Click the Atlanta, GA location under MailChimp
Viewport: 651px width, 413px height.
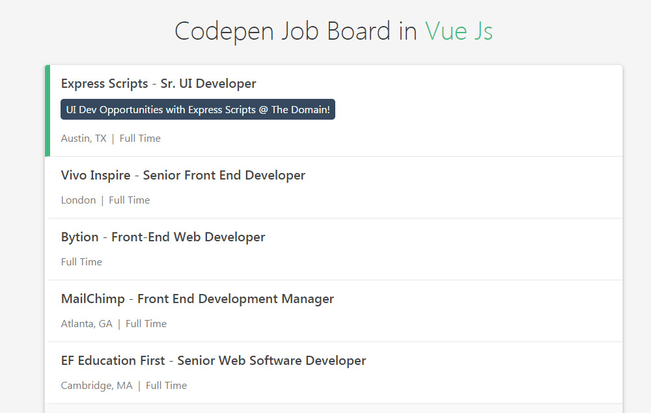(87, 323)
